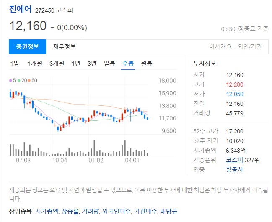The height and width of the screenshot is (222, 272).
Task: Click the 52주 고가 value 17,200
Action: (235, 131)
